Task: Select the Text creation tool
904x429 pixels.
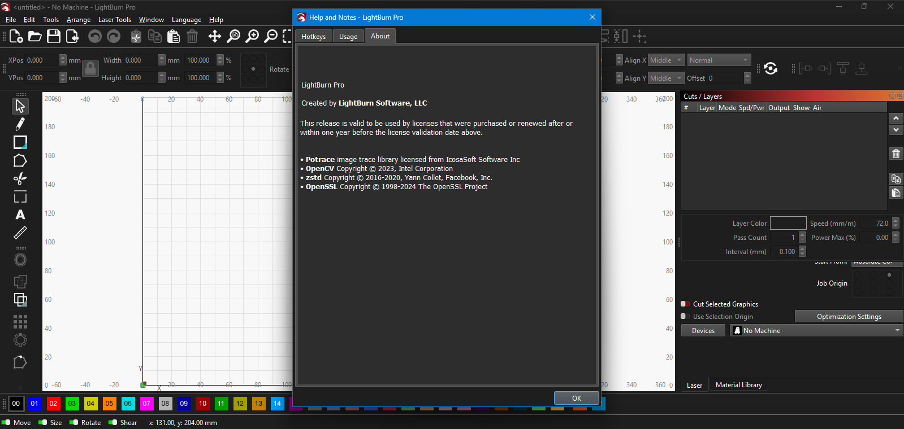Action: [x=20, y=214]
